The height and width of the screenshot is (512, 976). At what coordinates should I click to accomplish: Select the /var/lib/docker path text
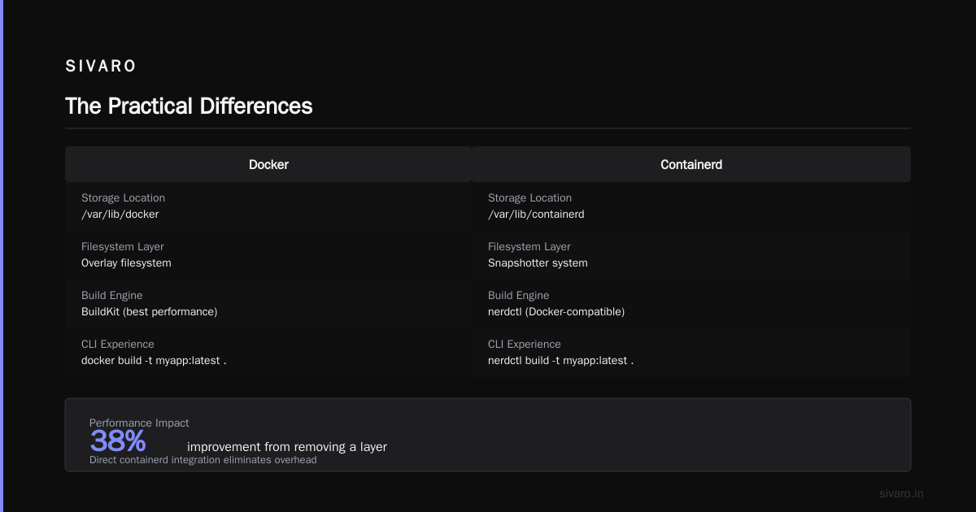pyautogui.click(x=120, y=215)
